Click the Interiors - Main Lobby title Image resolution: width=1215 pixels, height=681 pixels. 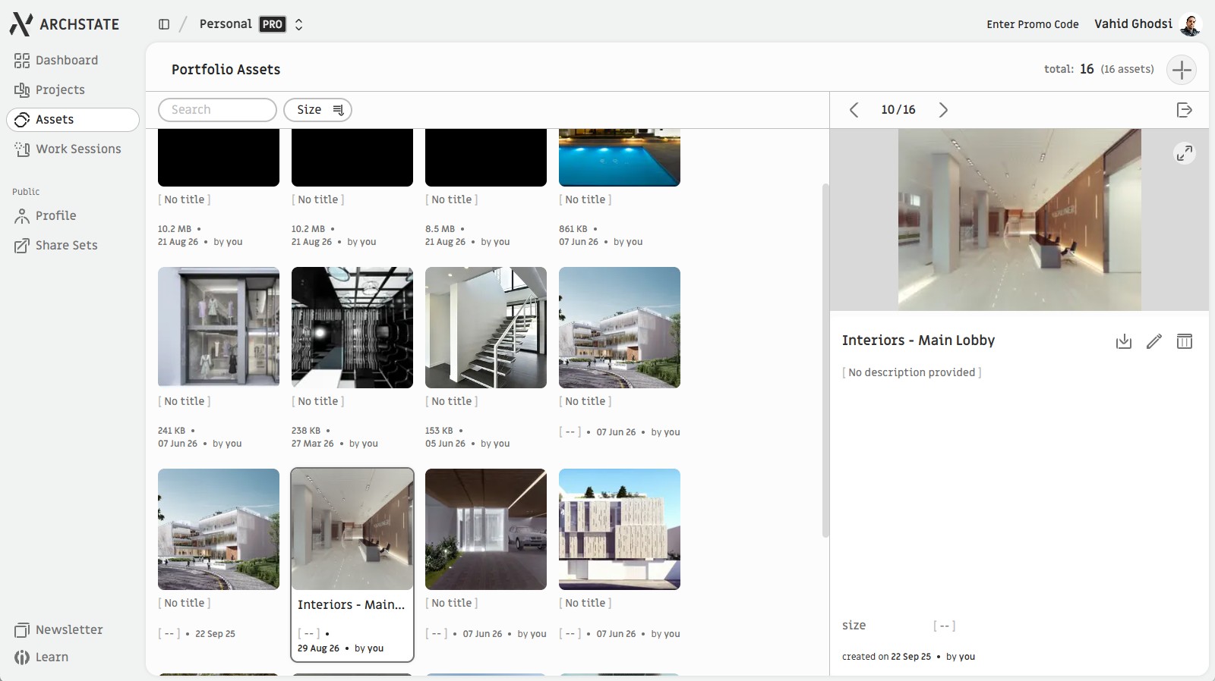point(918,340)
